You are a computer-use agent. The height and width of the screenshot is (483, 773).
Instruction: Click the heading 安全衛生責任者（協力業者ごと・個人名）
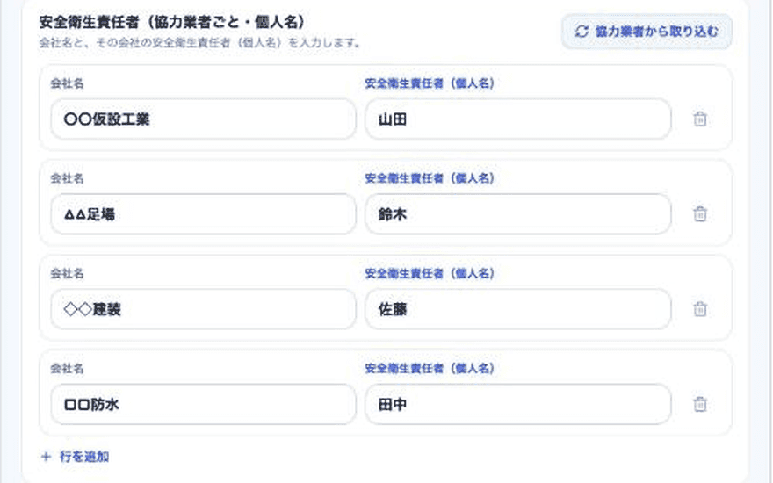(x=172, y=22)
